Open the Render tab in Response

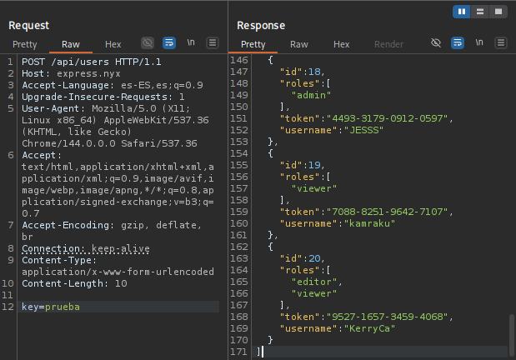(x=388, y=44)
